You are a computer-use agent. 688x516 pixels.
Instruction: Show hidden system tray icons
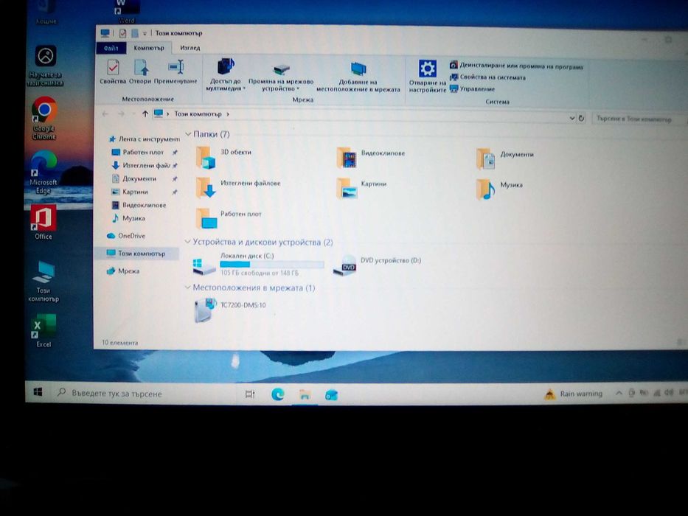pos(619,393)
